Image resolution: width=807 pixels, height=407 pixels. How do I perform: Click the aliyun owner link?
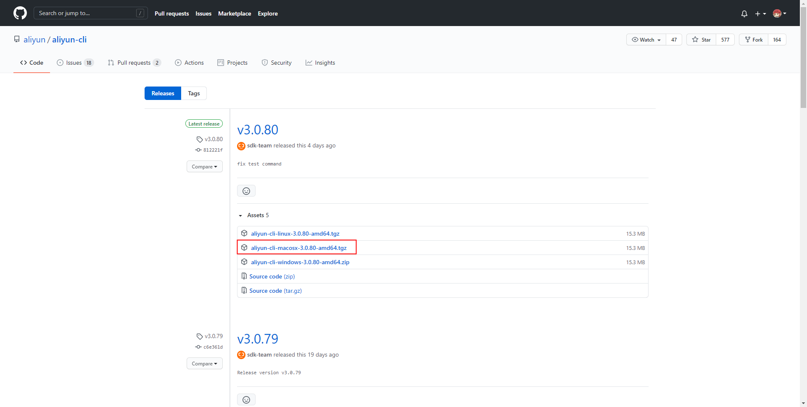[34, 39]
